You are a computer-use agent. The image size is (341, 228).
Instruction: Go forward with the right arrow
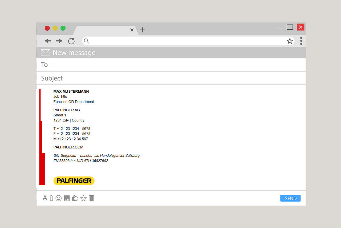click(x=59, y=41)
